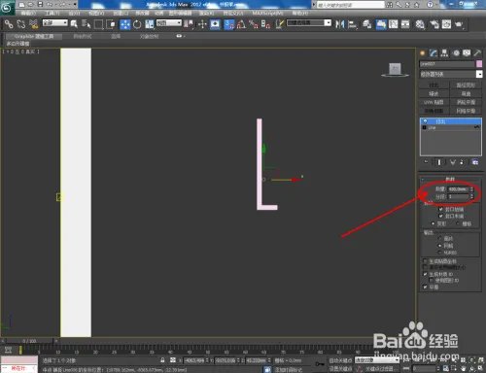Click the 设置关键点 set key button

coord(341,369)
